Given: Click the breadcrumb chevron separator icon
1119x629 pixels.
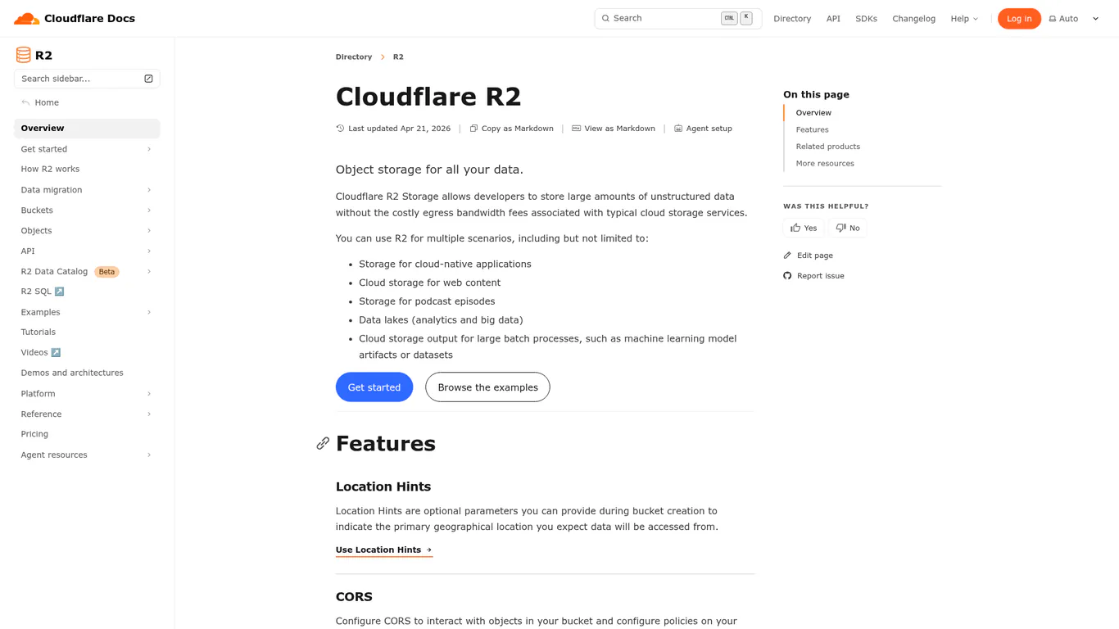Looking at the screenshot, I should click(x=383, y=57).
